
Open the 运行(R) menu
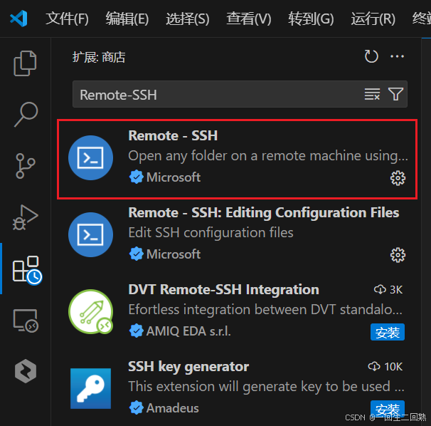click(373, 19)
